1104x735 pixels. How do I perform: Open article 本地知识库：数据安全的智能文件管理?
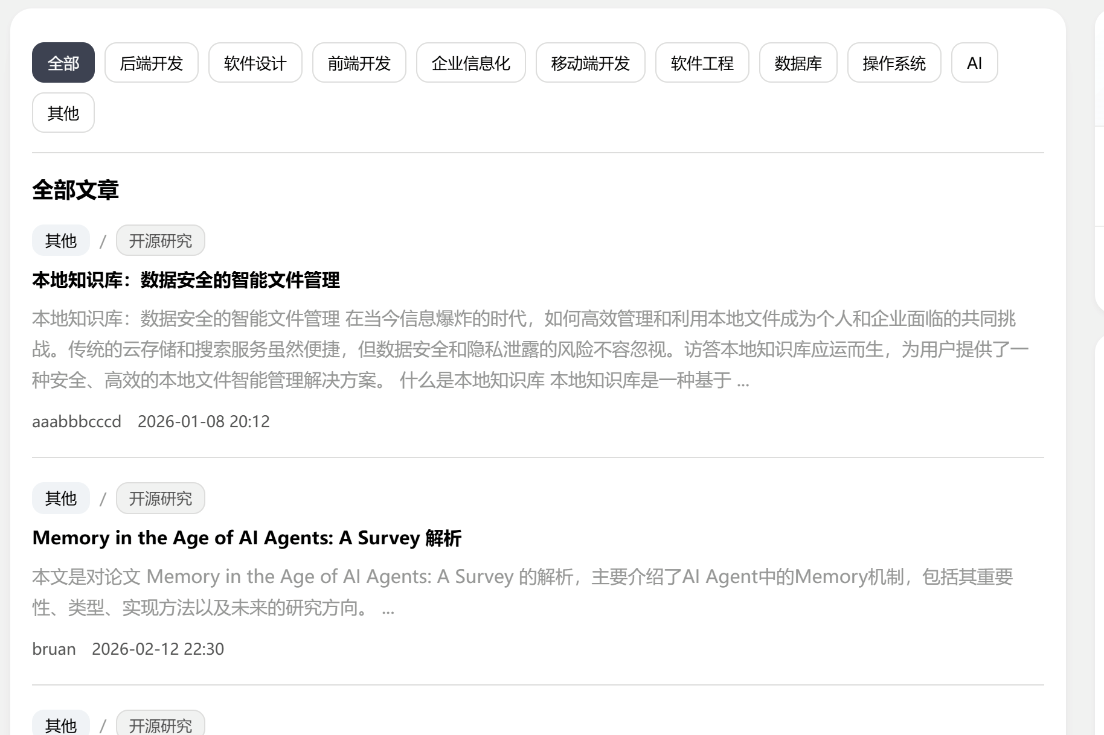tap(186, 280)
